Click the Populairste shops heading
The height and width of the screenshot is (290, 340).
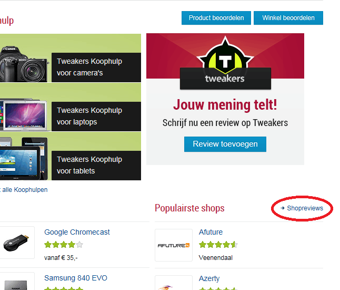189,208
